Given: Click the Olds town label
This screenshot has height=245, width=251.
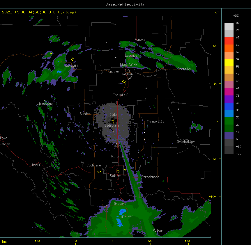Looking at the screenshot, I should click(113, 115).
